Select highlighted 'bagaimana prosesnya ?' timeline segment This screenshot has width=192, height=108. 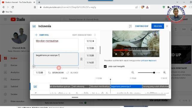point(126,86)
